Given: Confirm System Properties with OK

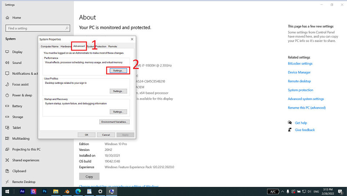Looking at the screenshot, I should (x=86, y=135).
